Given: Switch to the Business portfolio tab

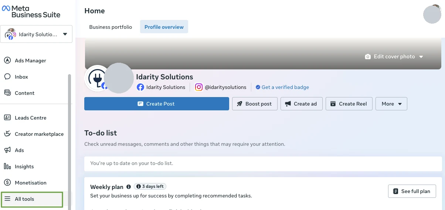Looking at the screenshot, I should click(111, 27).
